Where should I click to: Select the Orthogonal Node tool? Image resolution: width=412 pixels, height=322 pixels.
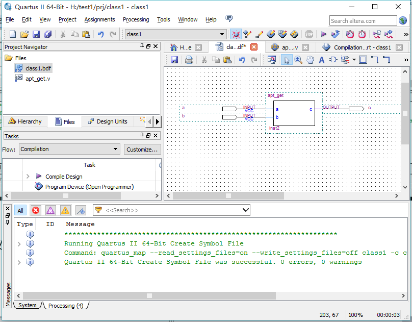click(x=375, y=60)
